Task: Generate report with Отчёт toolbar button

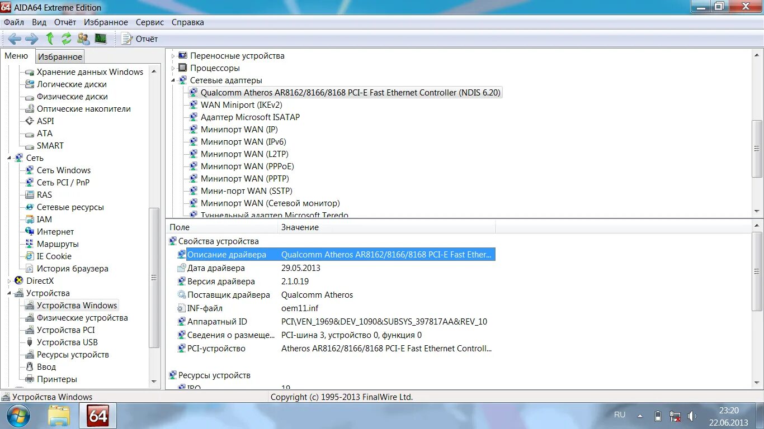Action: click(140, 39)
